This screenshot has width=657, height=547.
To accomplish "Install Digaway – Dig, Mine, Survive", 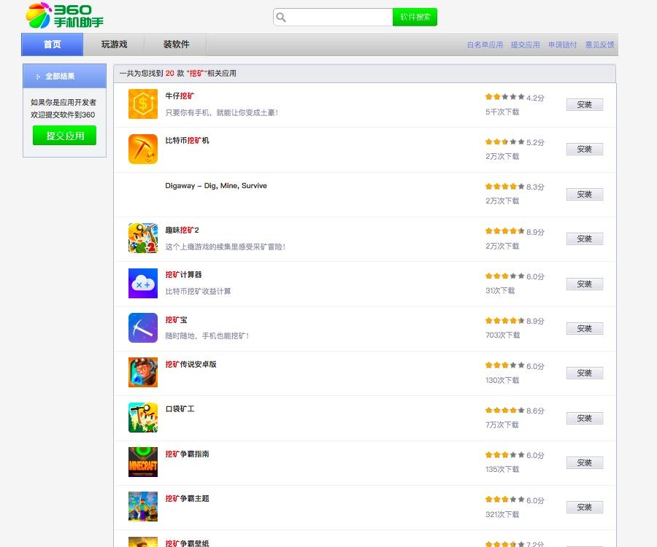I will [x=585, y=194].
